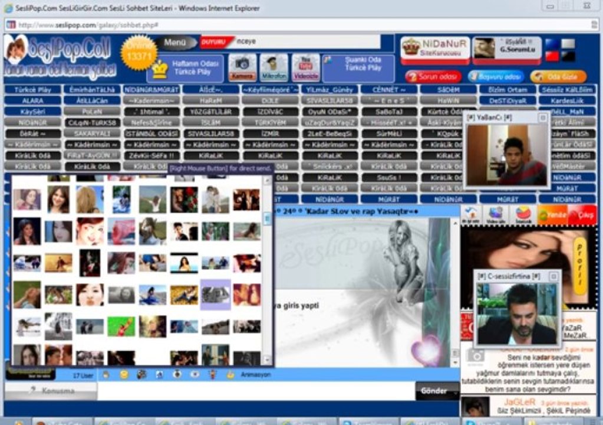The height and width of the screenshot is (425, 603).
Task: Click the waving hand icon in chat toolbar
Action: coord(106,374)
